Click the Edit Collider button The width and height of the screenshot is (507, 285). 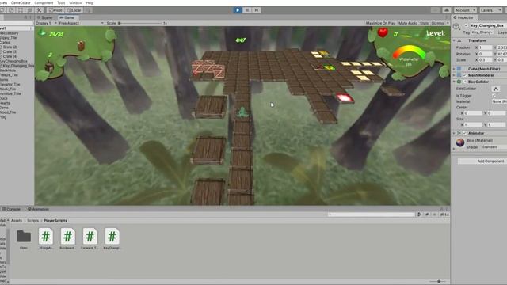coord(496,89)
